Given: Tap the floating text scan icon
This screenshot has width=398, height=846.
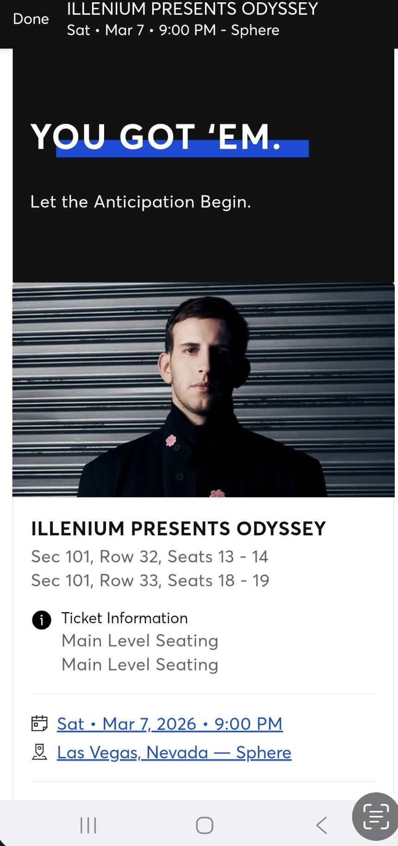Looking at the screenshot, I should tap(376, 816).
